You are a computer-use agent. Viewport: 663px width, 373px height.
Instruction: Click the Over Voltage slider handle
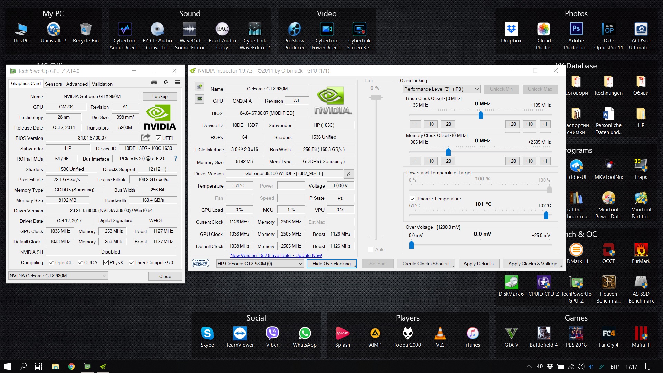click(x=411, y=245)
